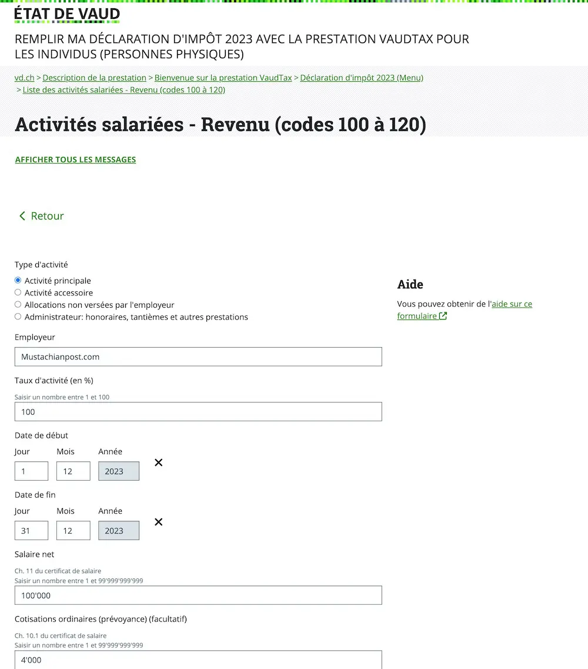Go to État de Vaud logo homepage
This screenshot has height=669, width=588.
pos(67,14)
